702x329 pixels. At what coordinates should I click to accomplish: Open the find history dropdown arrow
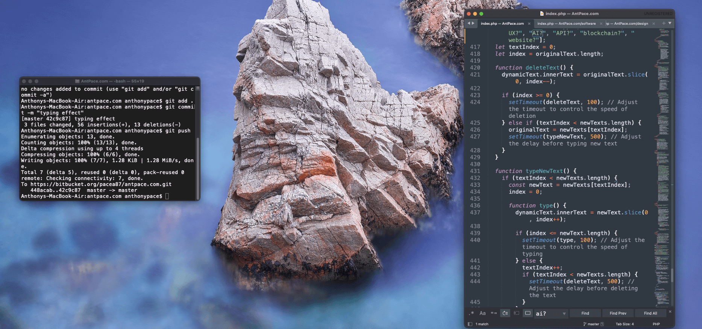564,314
